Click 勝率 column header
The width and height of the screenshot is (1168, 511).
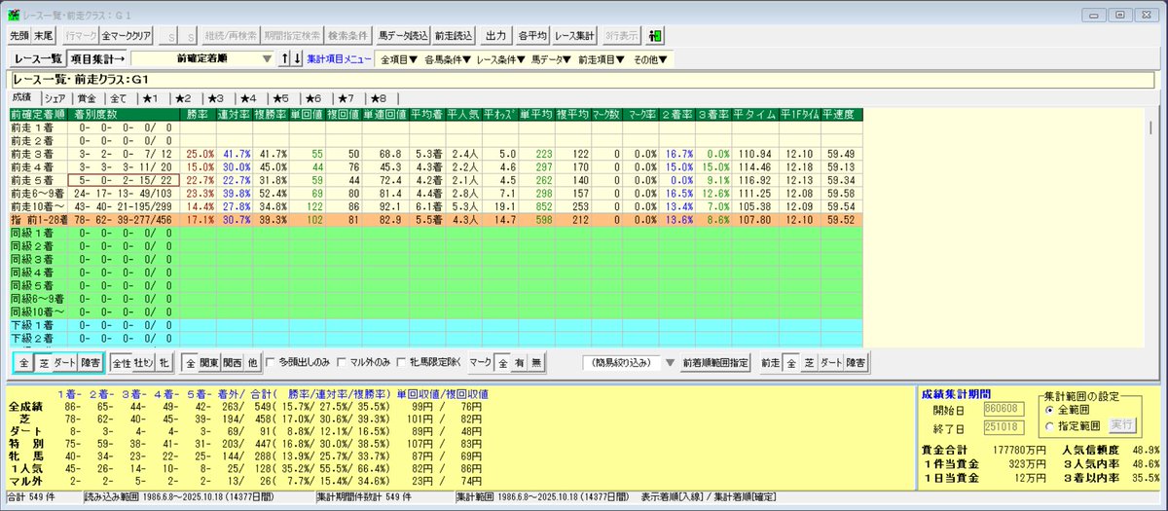point(200,114)
